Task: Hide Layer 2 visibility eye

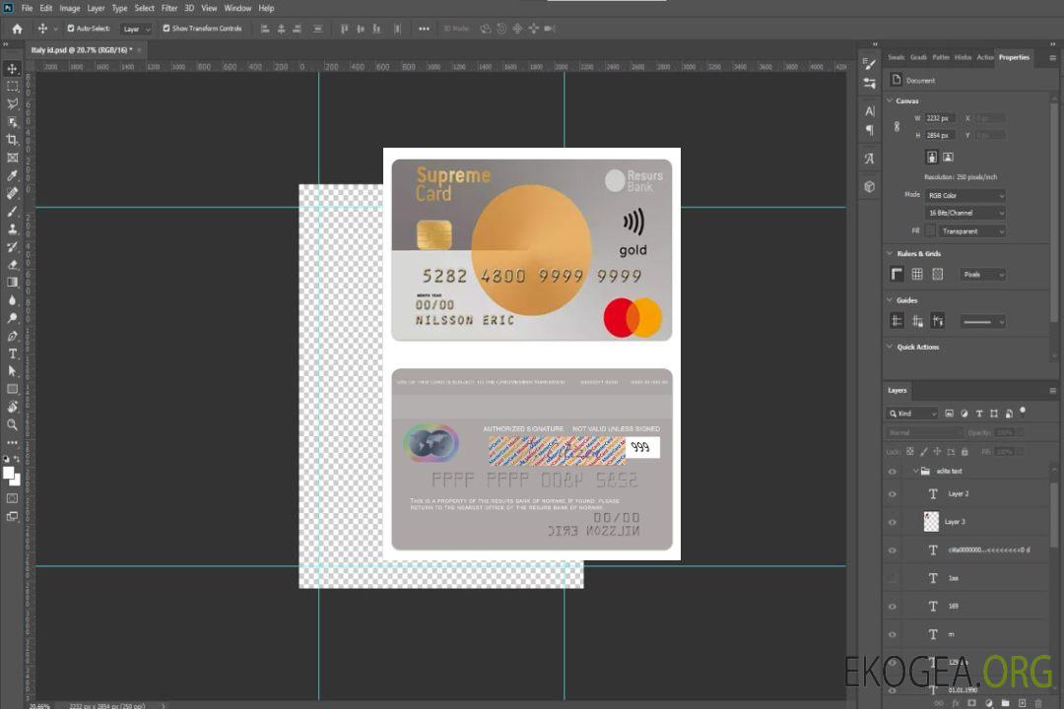Action: [893, 494]
